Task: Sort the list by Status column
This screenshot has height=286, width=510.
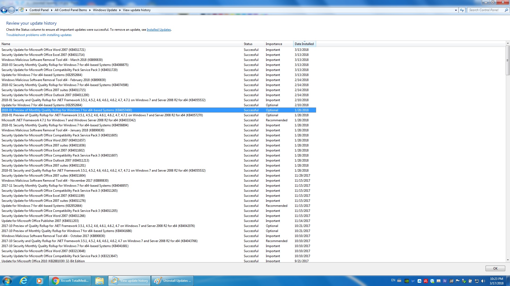Action: click(x=248, y=44)
